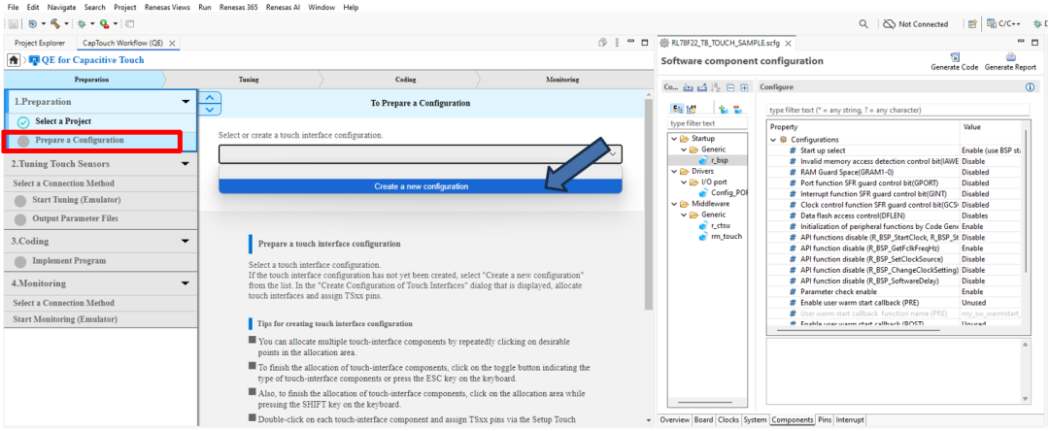Click the scroll up arrow button in workflow header

tap(210, 98)
